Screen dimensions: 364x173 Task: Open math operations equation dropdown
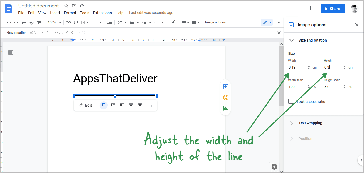click(x=71, y=33)
